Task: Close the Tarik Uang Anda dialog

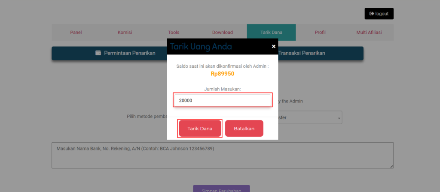Action: (273, 47)
